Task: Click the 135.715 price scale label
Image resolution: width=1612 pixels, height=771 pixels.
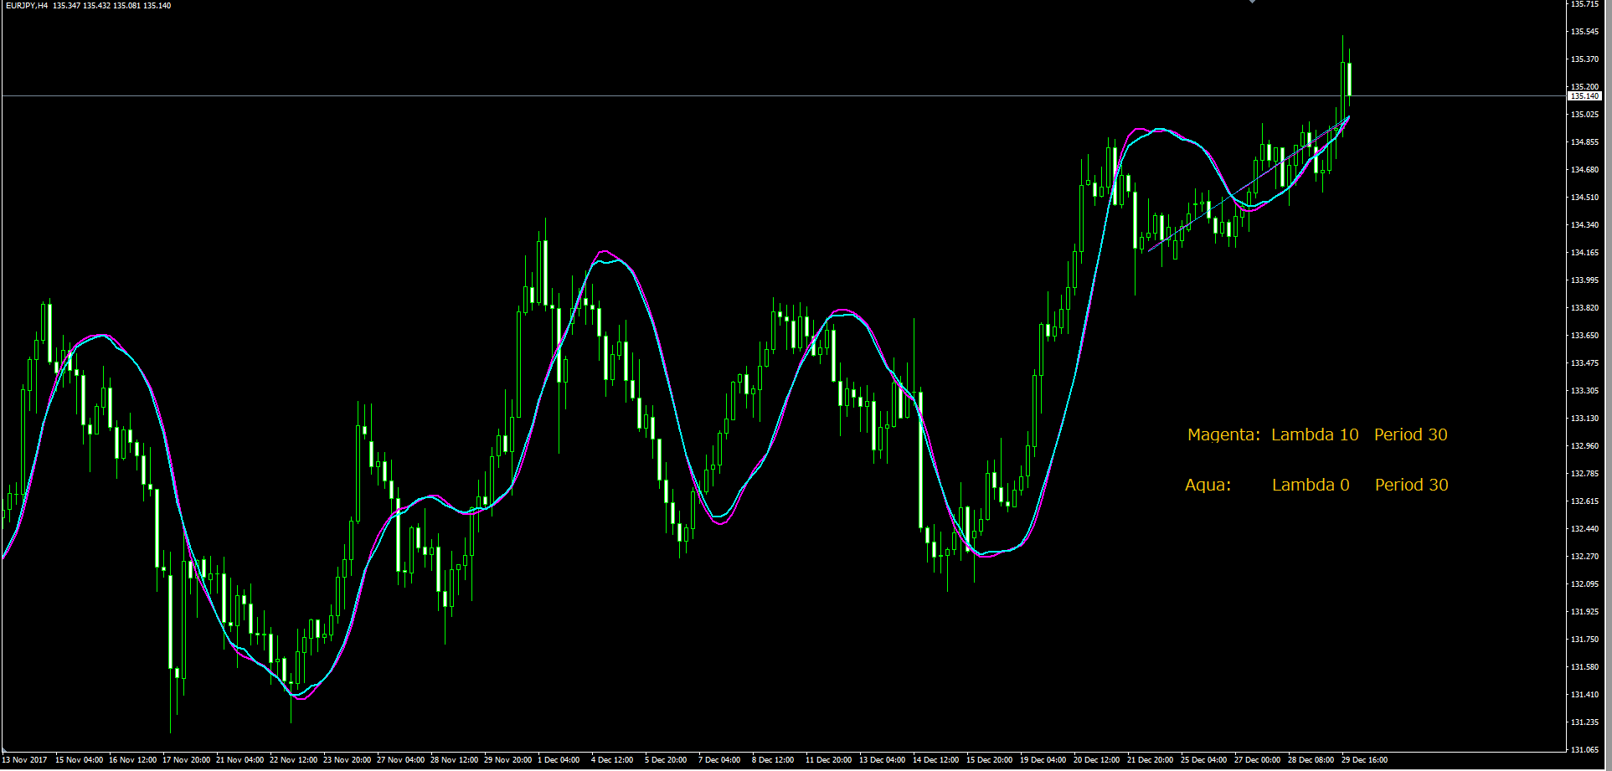Action: [1584, 4]
